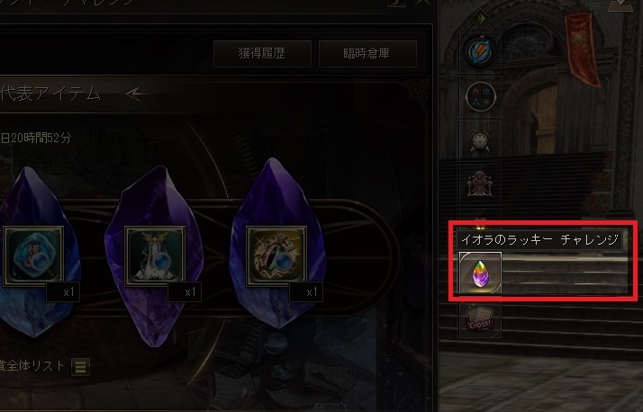Open the 獲得履歴 acquisition history
The height and width of the screenshot is (412, 643).
[262, 53]
